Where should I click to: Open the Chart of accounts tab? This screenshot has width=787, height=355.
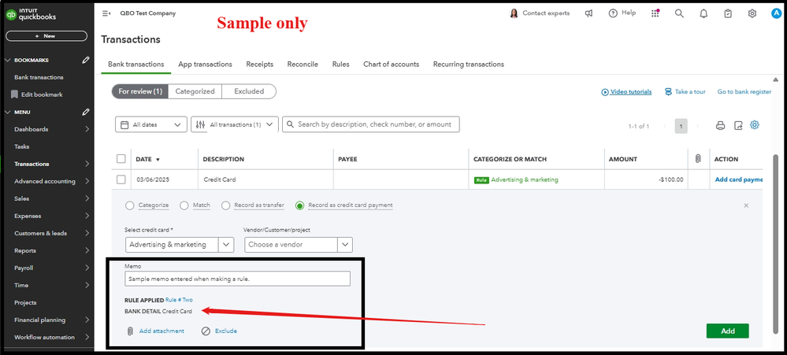[x=391, y=65]
